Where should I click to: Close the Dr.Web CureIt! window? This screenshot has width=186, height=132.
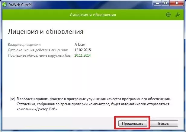coord(177,3)
